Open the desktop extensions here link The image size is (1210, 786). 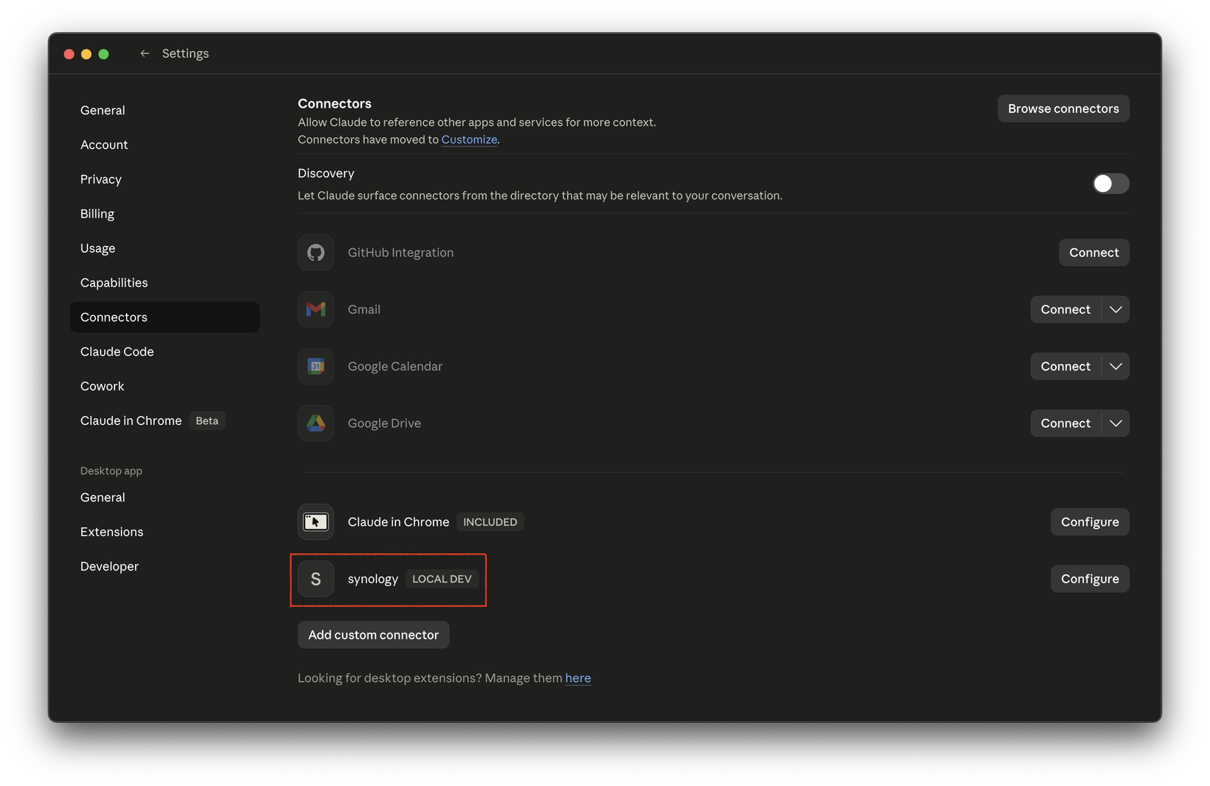pos(578,678)
